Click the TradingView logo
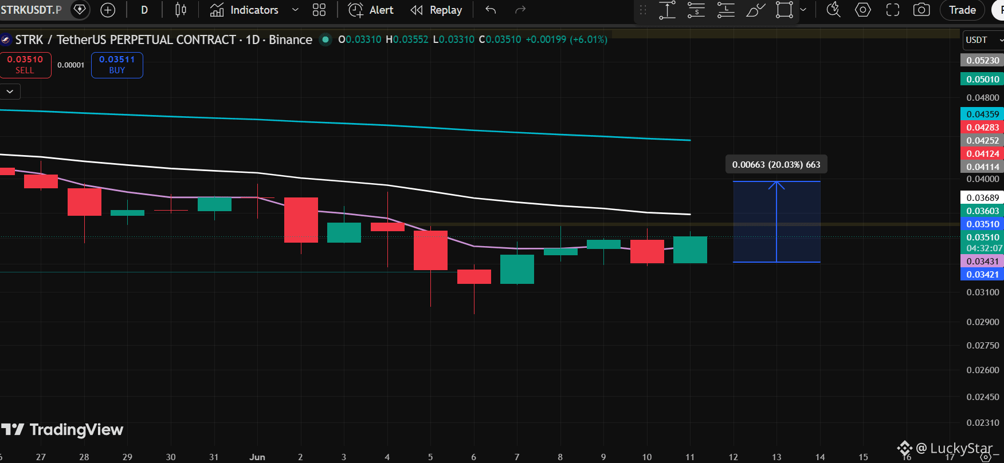 [x=62, y=429]
